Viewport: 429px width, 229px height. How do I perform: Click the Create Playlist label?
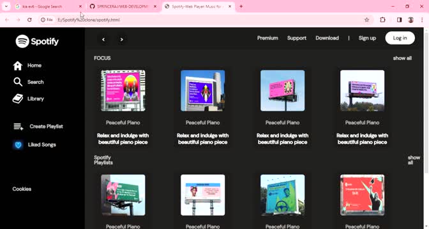(46, 127)
